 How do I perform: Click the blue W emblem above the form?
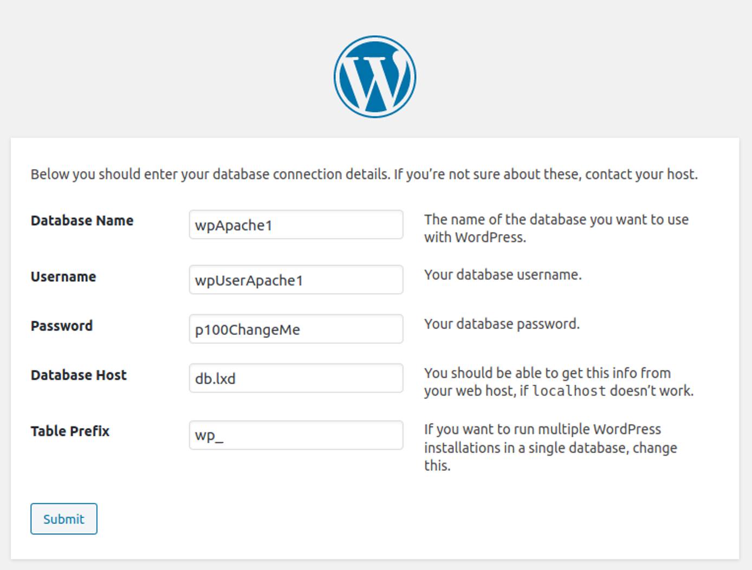(374, 76)
